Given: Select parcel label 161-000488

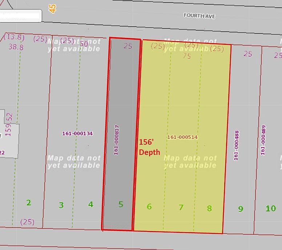Looking at the screenshot, I should tap(236, 145).
